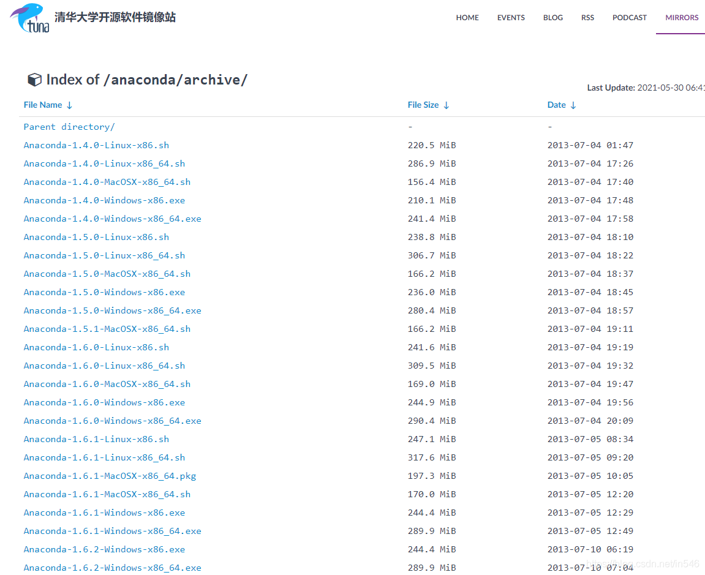Screen dimensions: 705x575
Task: Download Anaconda-1.5.0-Windows-x86.exe
Action: pyautogui.click(x=104, y=292)
